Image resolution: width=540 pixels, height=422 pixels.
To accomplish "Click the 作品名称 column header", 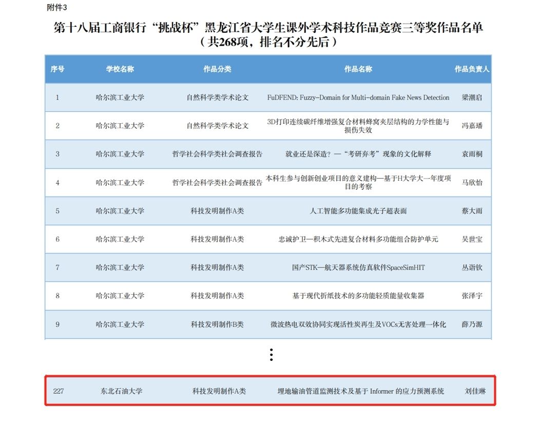I will pos(358,69).
